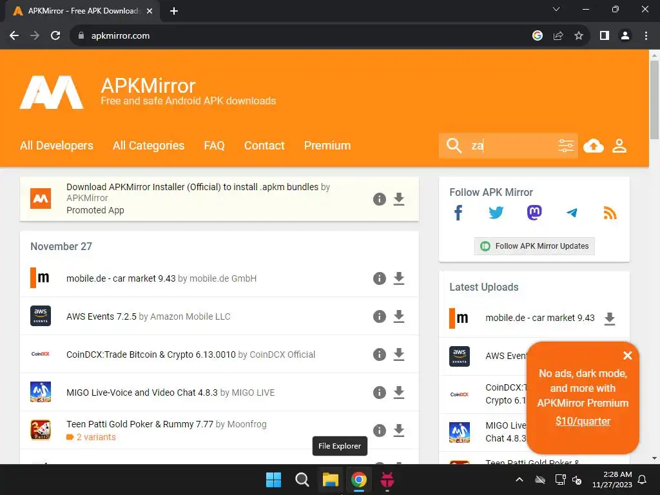Download AWS Events 7.2.5
The image size is (660, 495).
point(398,316)
